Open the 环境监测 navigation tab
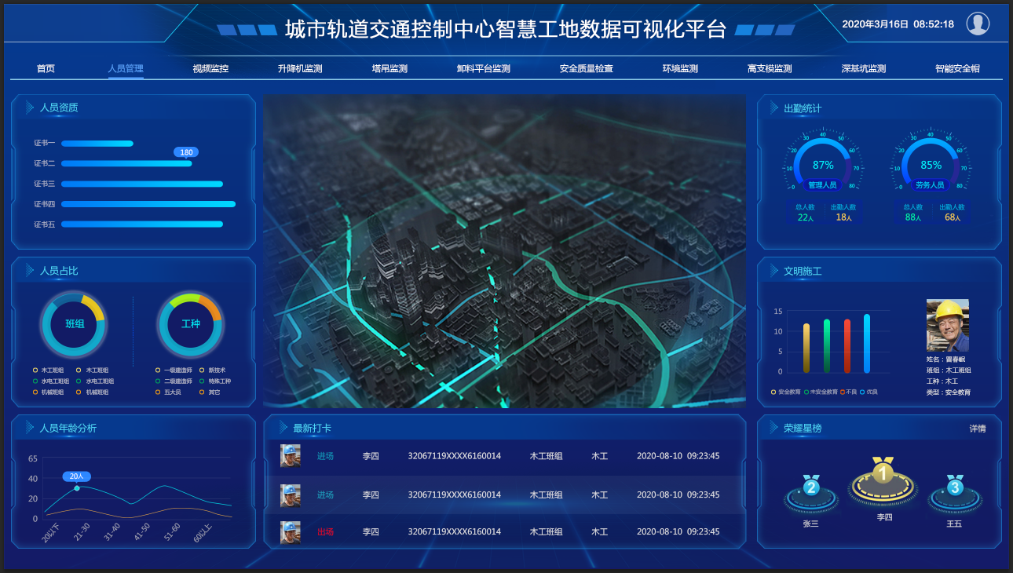This screenshot has height=573, width=1013. coord(680,69)
